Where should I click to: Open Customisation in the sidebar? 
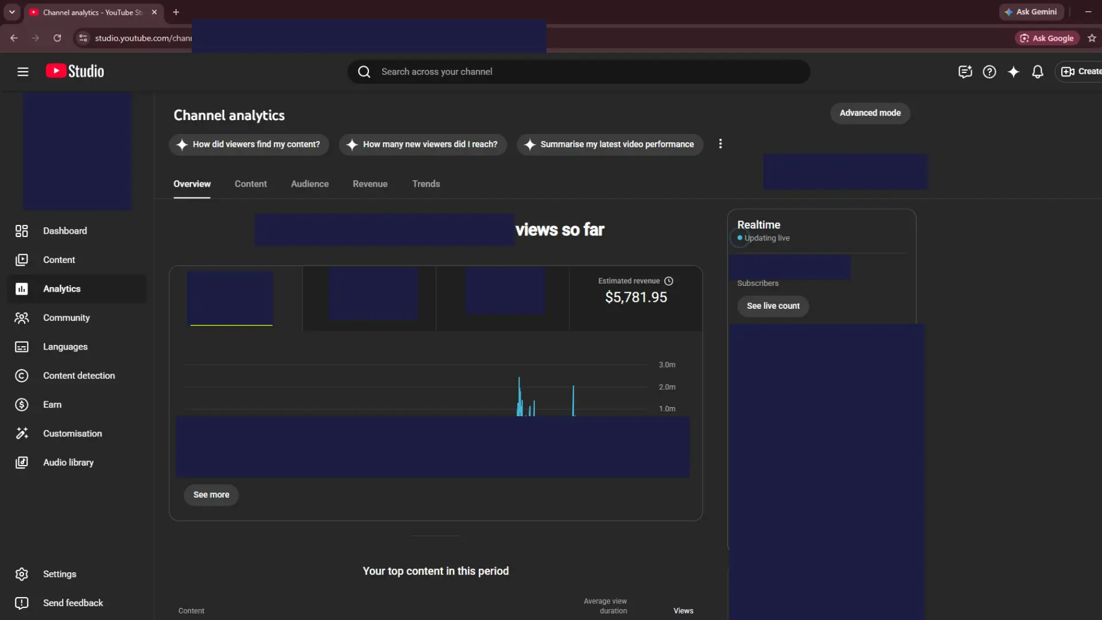[76, 433]
